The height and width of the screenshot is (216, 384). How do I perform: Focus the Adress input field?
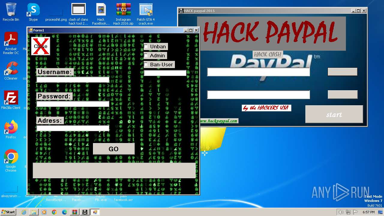73,128
